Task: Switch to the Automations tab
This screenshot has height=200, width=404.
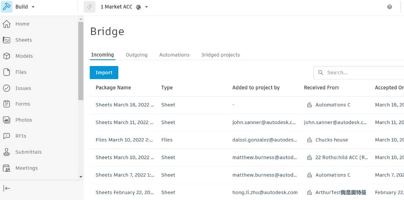Action: click(x=174, y=55)
